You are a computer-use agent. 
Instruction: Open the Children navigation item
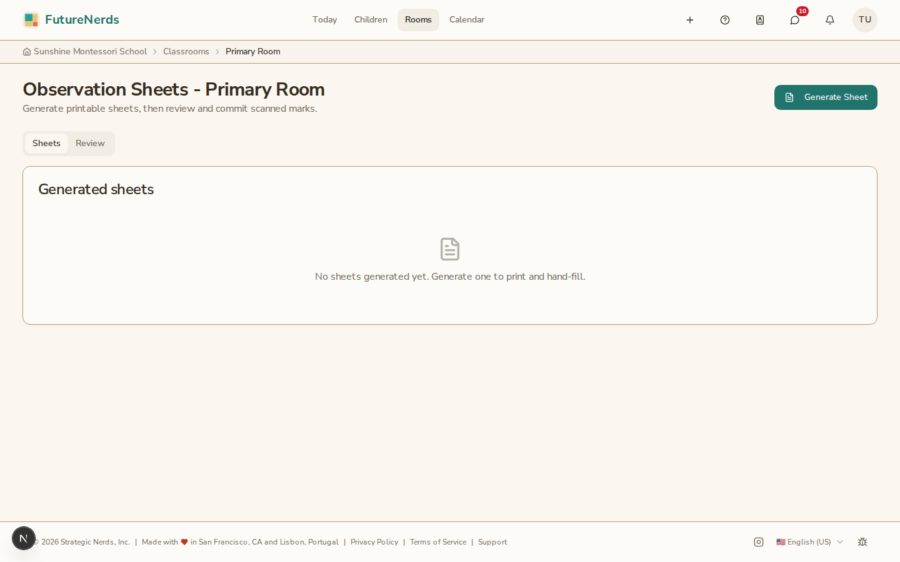point(371,20)
